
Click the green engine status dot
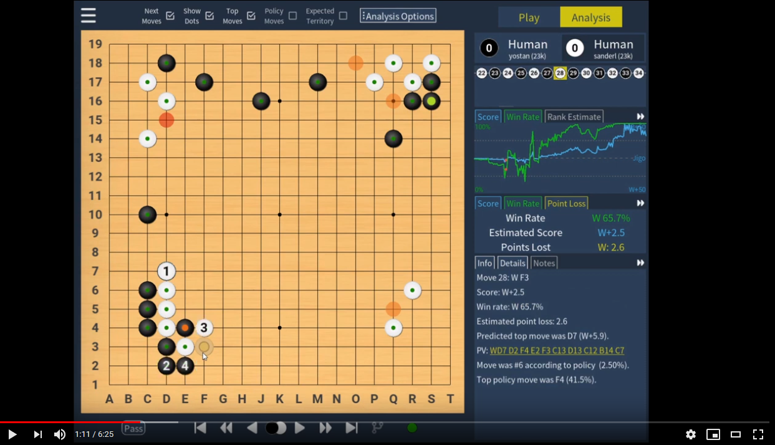412,428
